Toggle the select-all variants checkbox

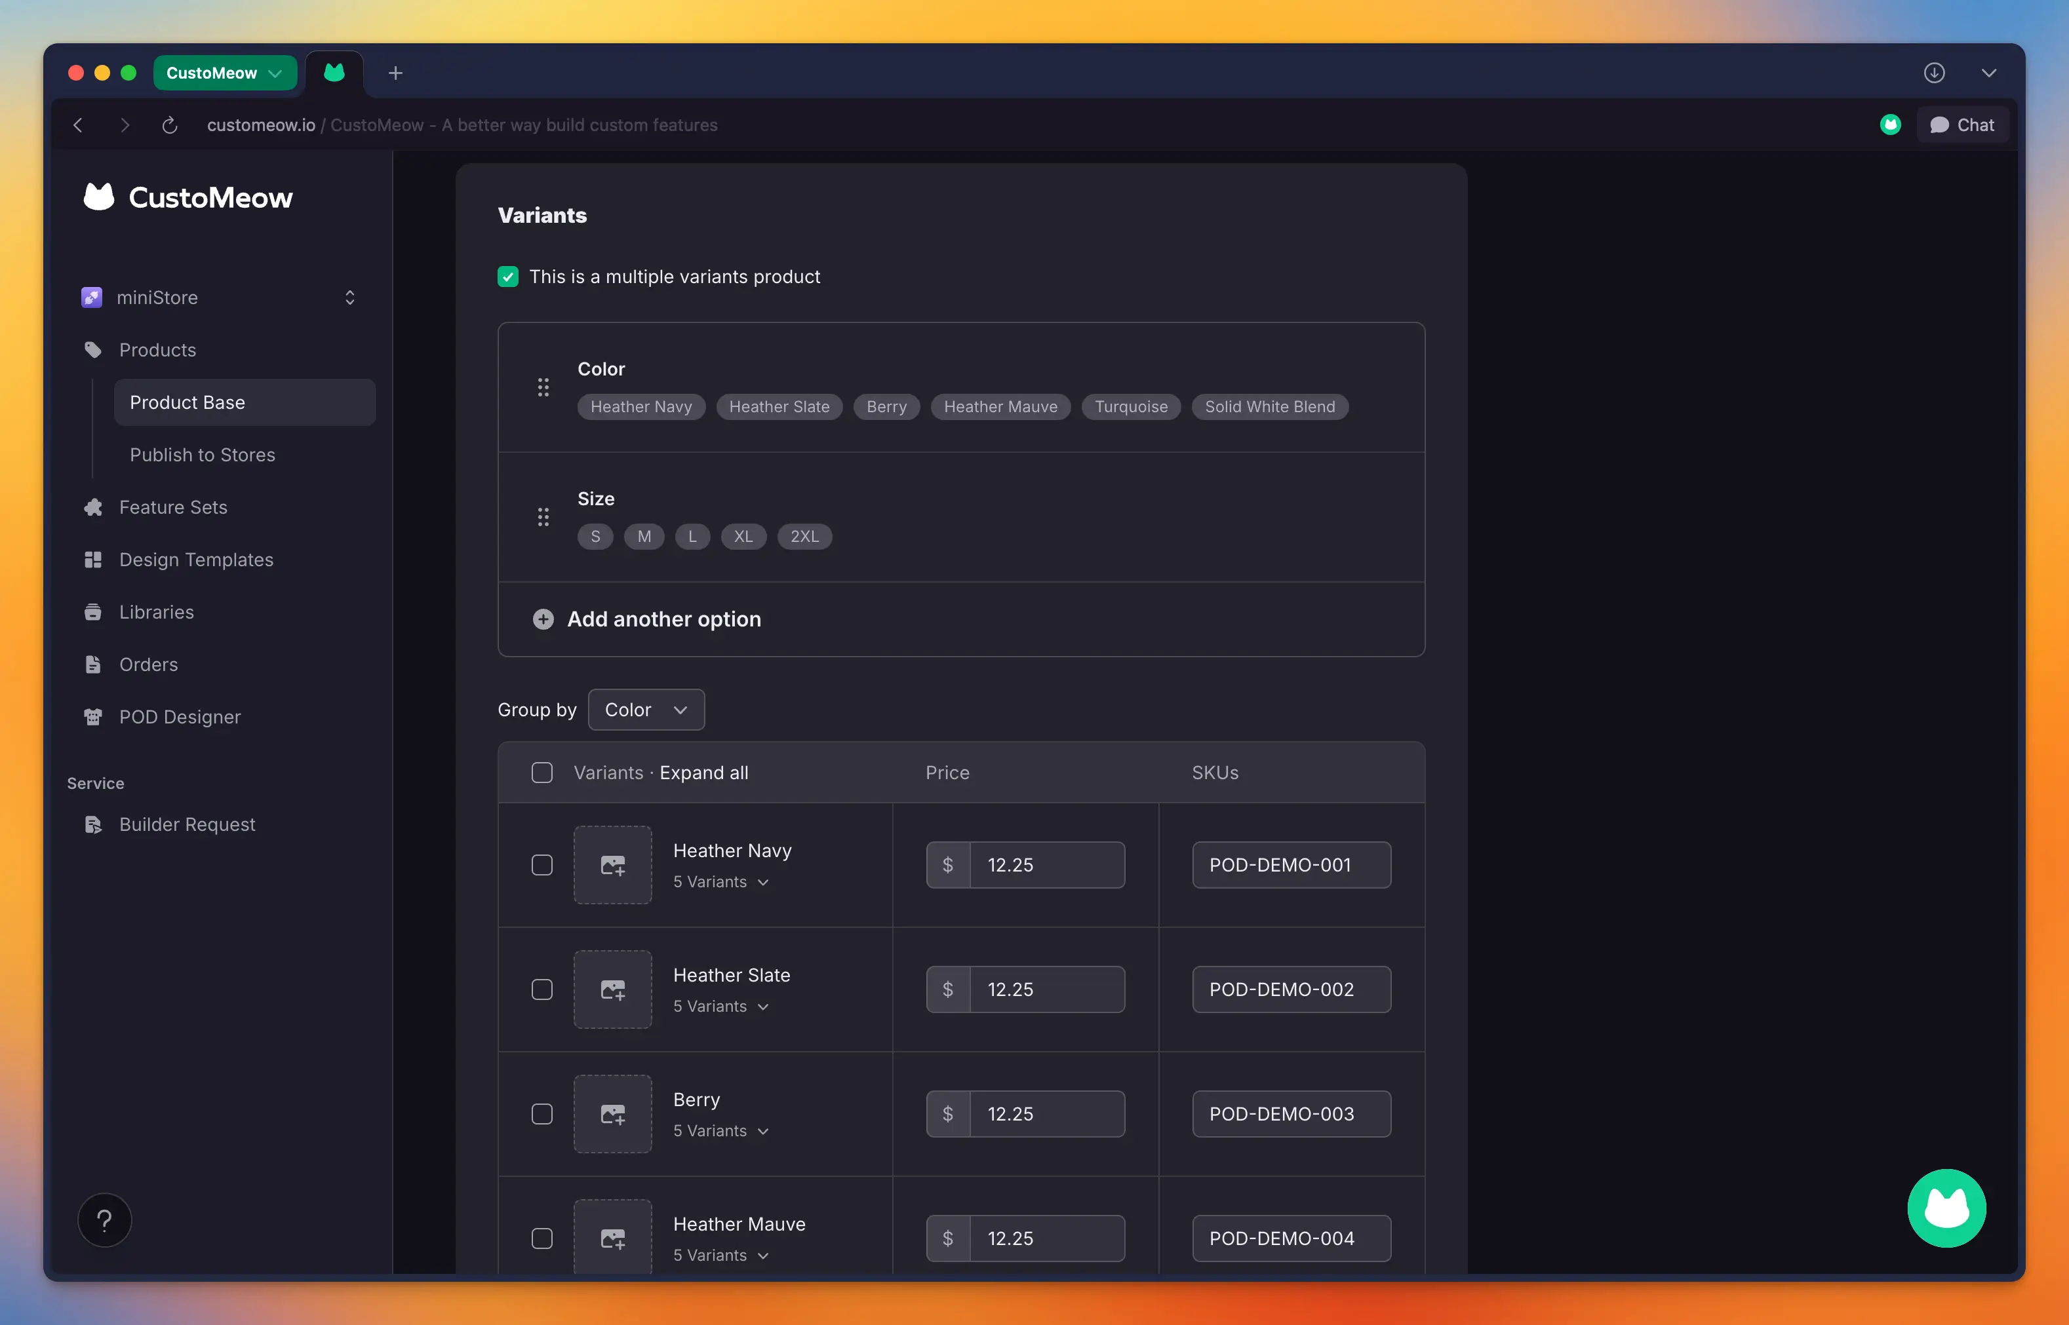[x=542, y=773]
